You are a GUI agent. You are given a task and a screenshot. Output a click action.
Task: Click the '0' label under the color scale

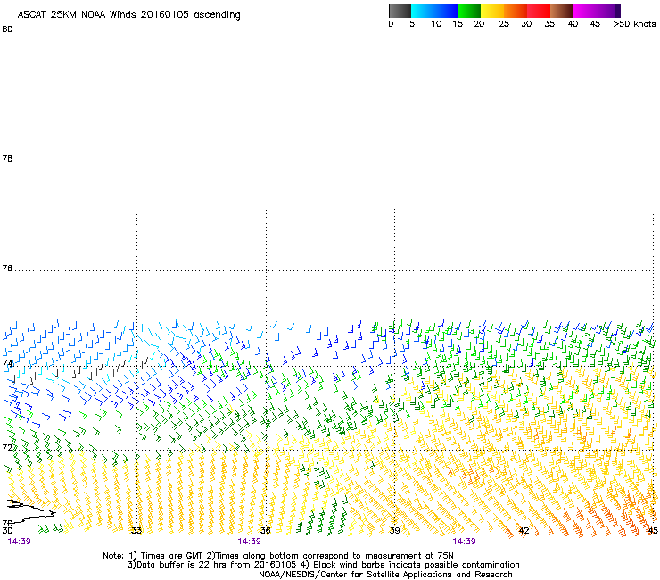pyautogui.click(x=391, y=24)
